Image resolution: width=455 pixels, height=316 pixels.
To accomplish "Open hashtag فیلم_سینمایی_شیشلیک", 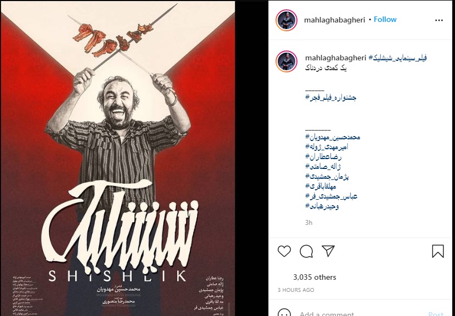I will [397, 58].
